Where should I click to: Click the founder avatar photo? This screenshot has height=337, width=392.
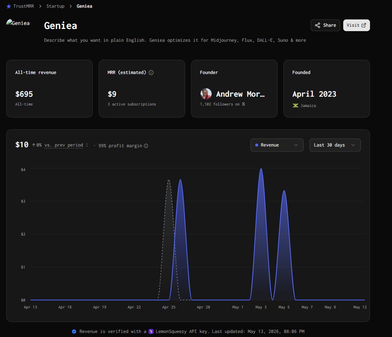click(206, 94)
